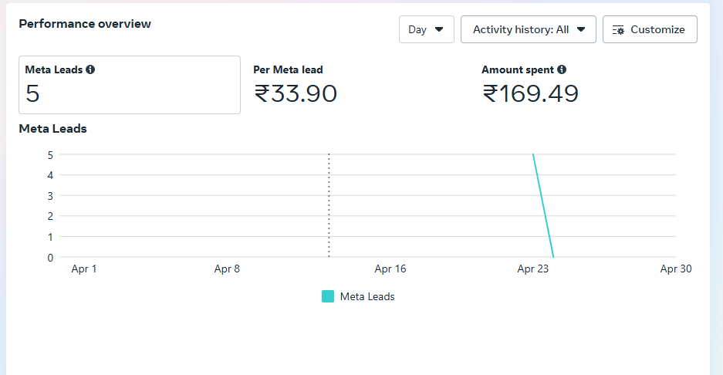Click the Performance overview heading

pos(85,24)
